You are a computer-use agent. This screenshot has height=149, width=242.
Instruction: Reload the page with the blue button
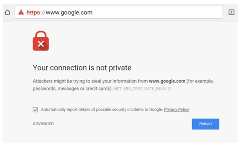pyautogui.click(x=205, y=124)
